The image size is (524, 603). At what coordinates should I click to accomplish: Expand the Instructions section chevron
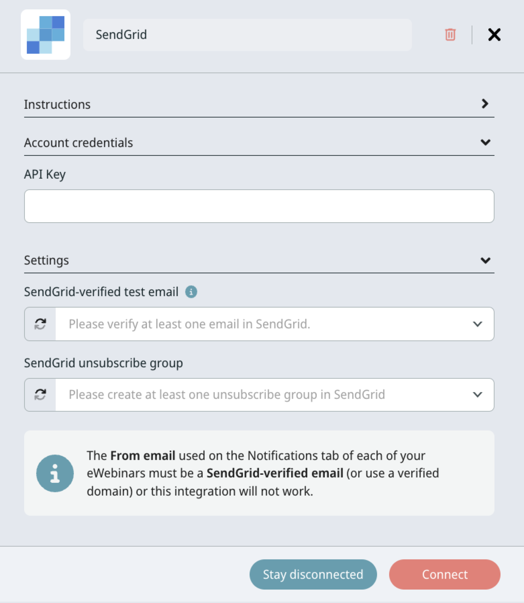[x=485, y=104]
